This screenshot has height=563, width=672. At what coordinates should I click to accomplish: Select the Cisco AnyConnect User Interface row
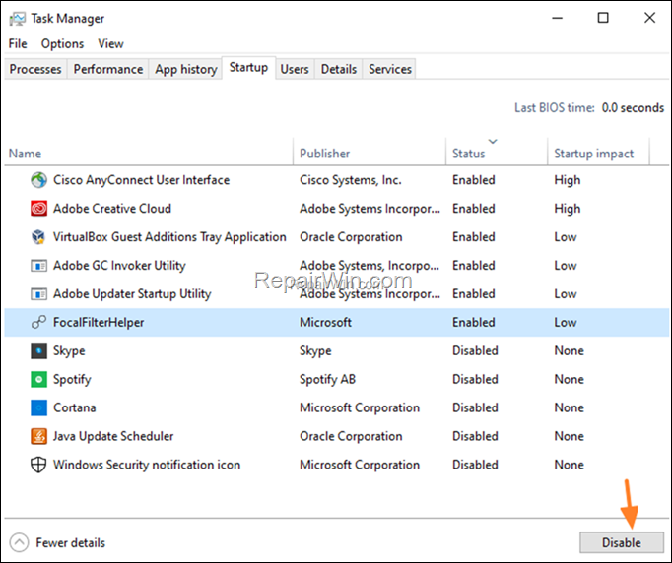337,180
